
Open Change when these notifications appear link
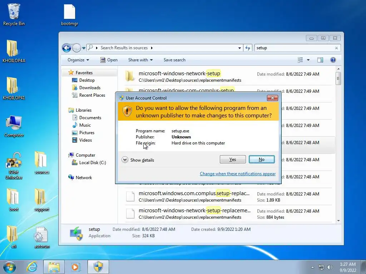coord(238,174)
